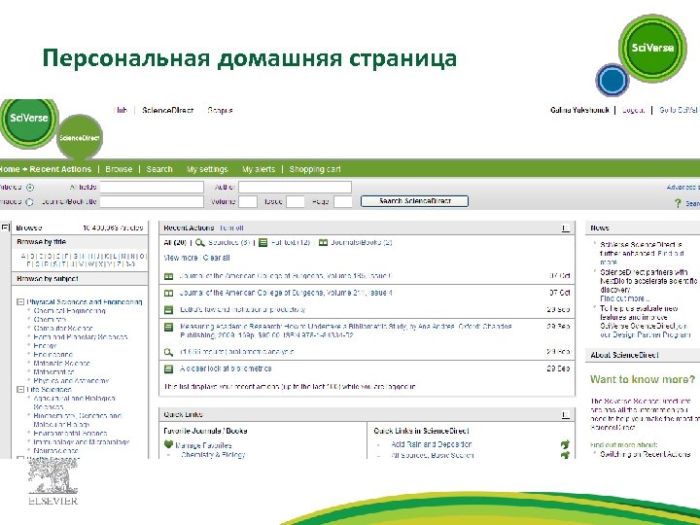Click the Volume input box

[248, 202]
